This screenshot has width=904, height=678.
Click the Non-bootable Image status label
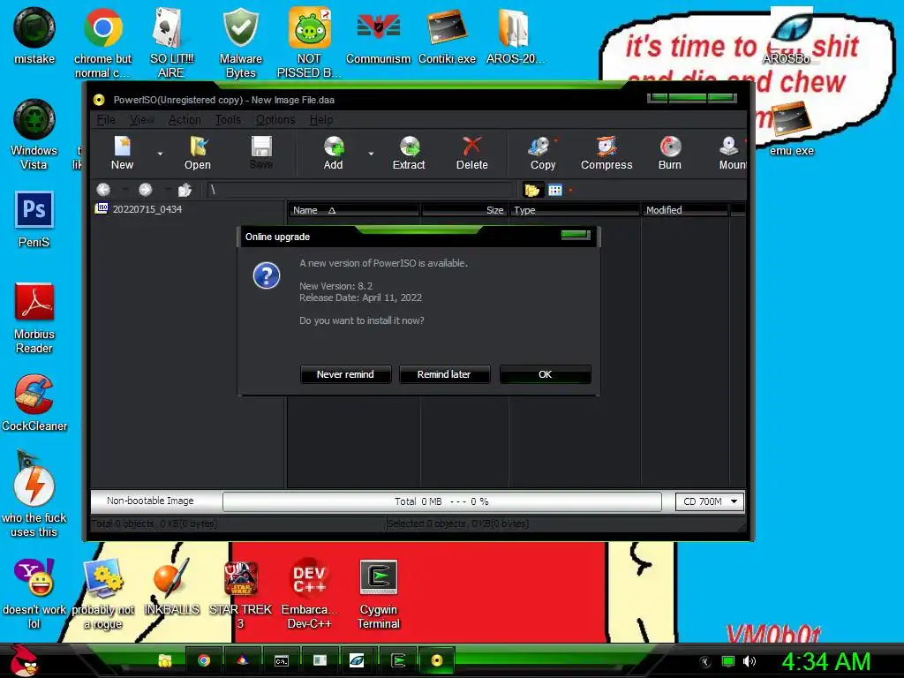pyautogui.click(x=150, y=501)
